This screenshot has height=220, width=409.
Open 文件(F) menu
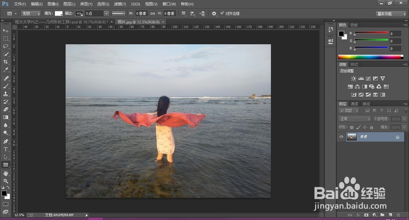tap(20, 4)
